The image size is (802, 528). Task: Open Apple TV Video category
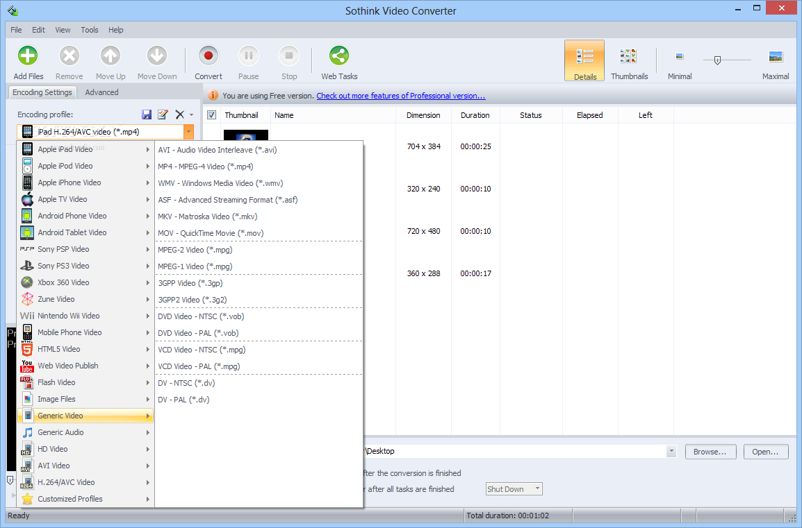pyautogui.click(x=85, y=199)
